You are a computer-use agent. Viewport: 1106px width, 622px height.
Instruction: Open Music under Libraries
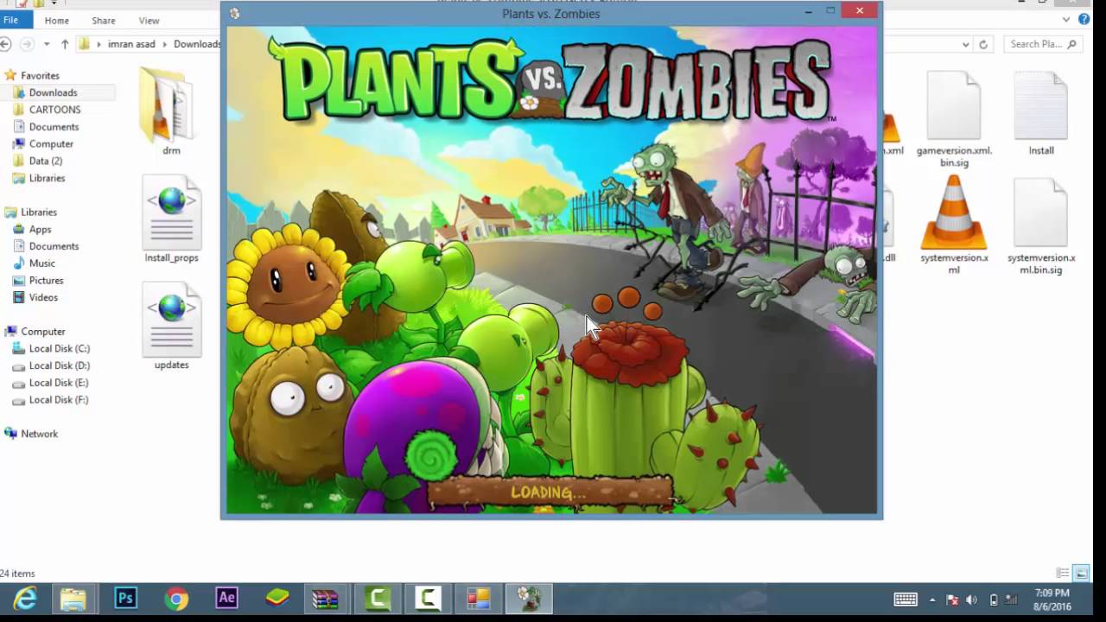pyautogui.click(x=41, y=263)
